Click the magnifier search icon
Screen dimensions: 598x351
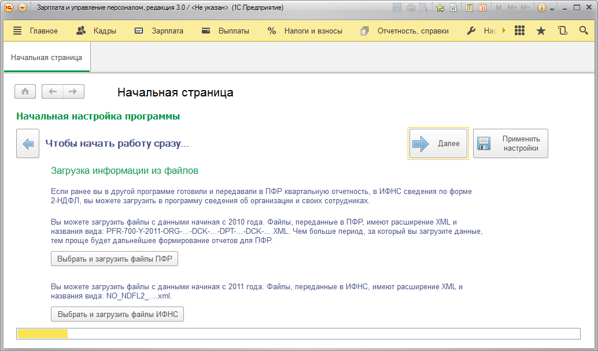click(x=584, y=31)
